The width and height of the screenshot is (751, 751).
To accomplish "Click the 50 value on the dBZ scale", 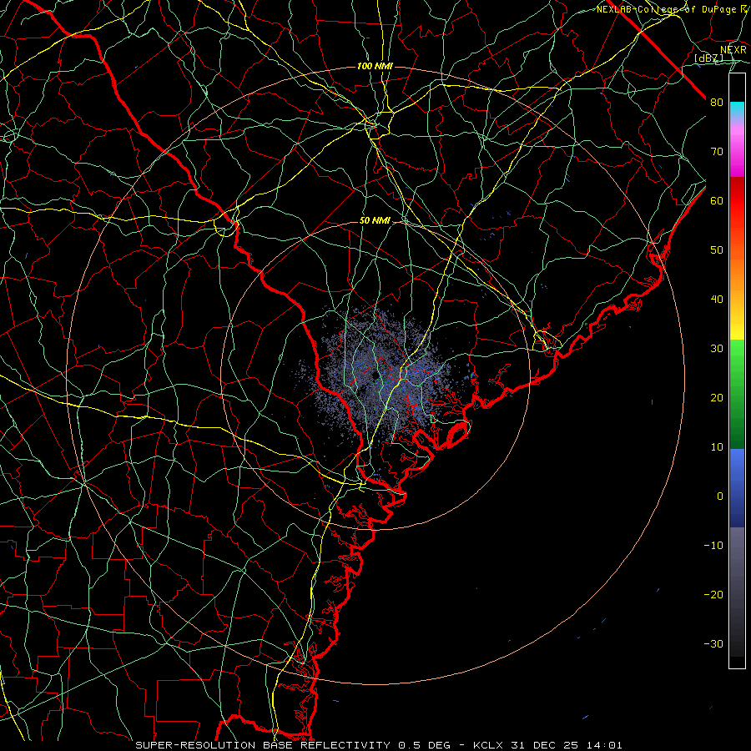I will pyautogui.click(x=717, y=250).
